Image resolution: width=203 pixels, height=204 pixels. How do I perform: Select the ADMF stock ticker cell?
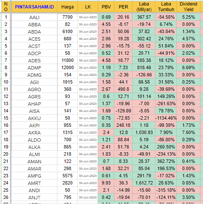34,68
